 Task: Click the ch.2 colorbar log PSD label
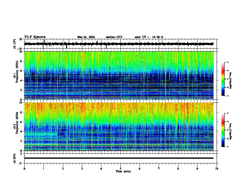pyautogui.click(x=231, y=131)
